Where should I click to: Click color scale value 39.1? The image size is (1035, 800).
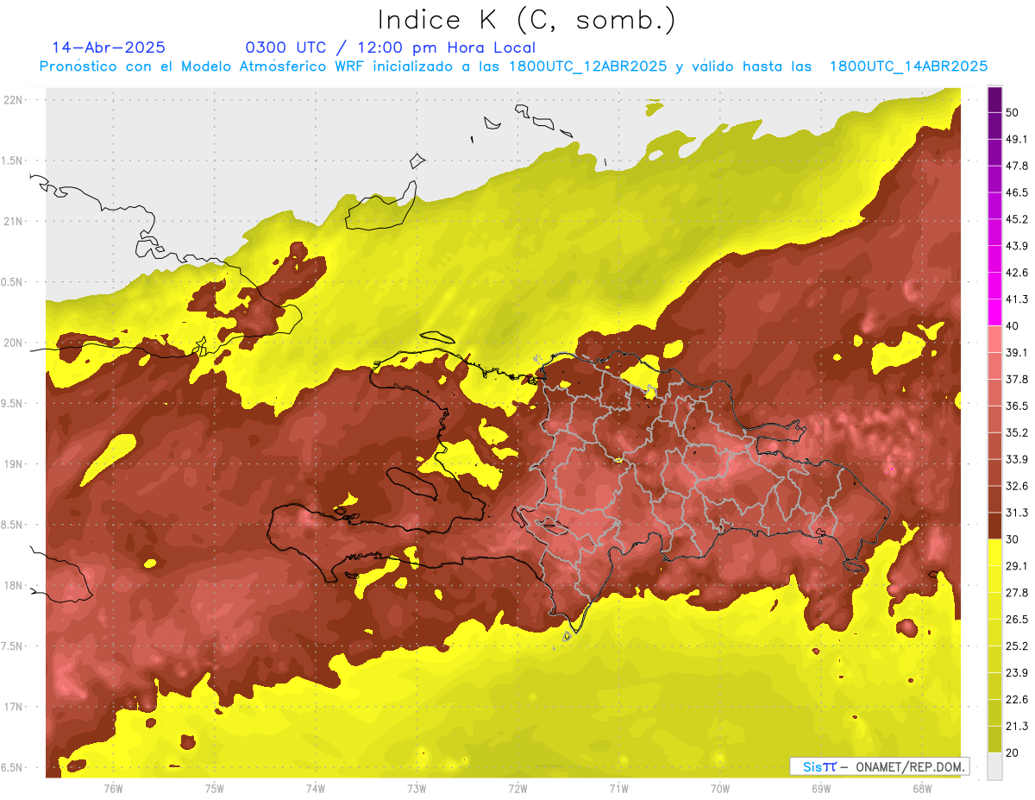(x=1017, y=353)
